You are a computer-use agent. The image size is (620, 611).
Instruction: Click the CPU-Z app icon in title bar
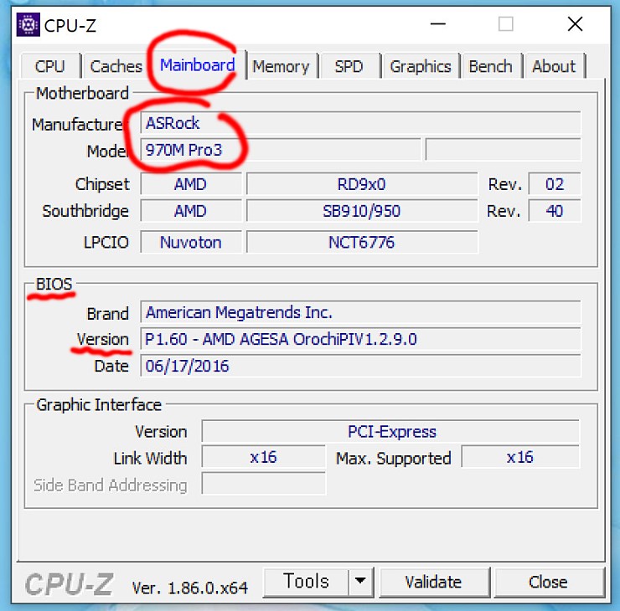click(28, 25)
